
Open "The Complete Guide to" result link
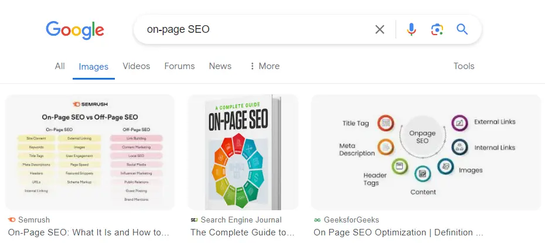(x=243, y=232)
